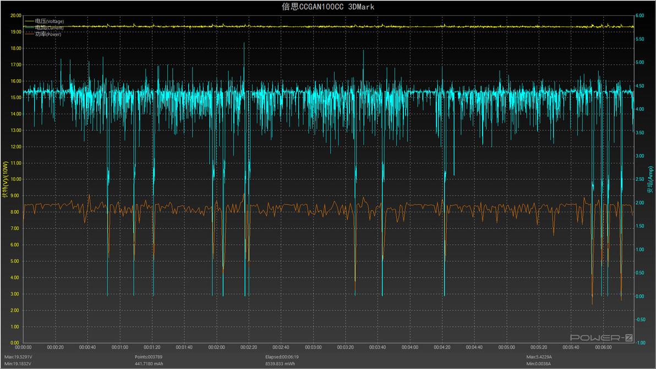Click the 19.00 left axis label
The height and width of the screenshot is (369, 656).
coord(16,32)
